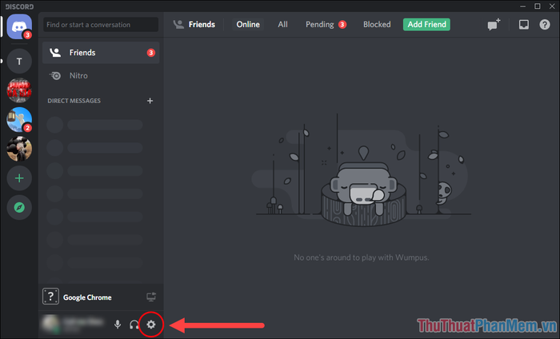Mute the microphone
The height and width of the screenshot is (339, 560).
(x=118, y=325)
